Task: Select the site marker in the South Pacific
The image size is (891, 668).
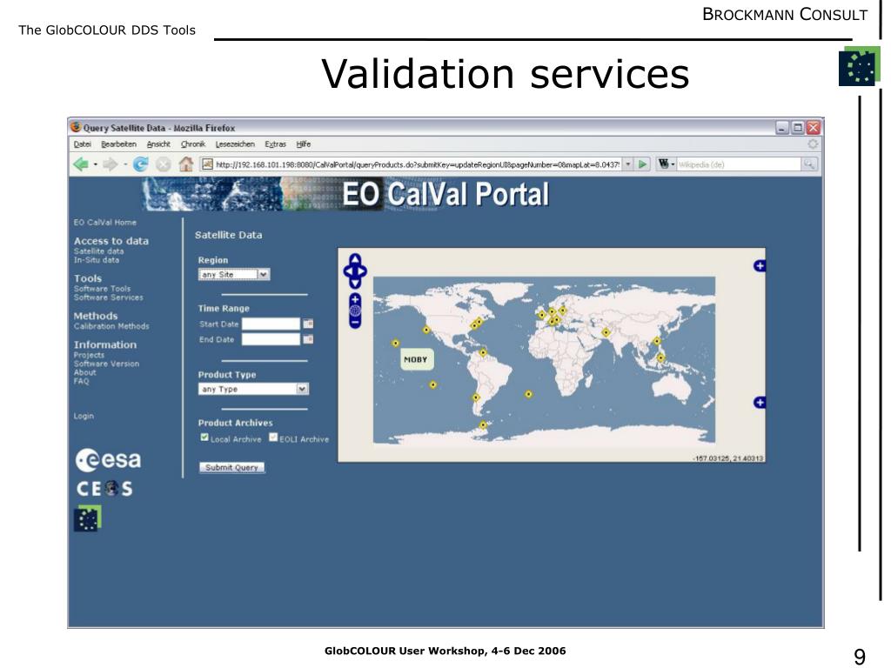Action: (433, 385)
